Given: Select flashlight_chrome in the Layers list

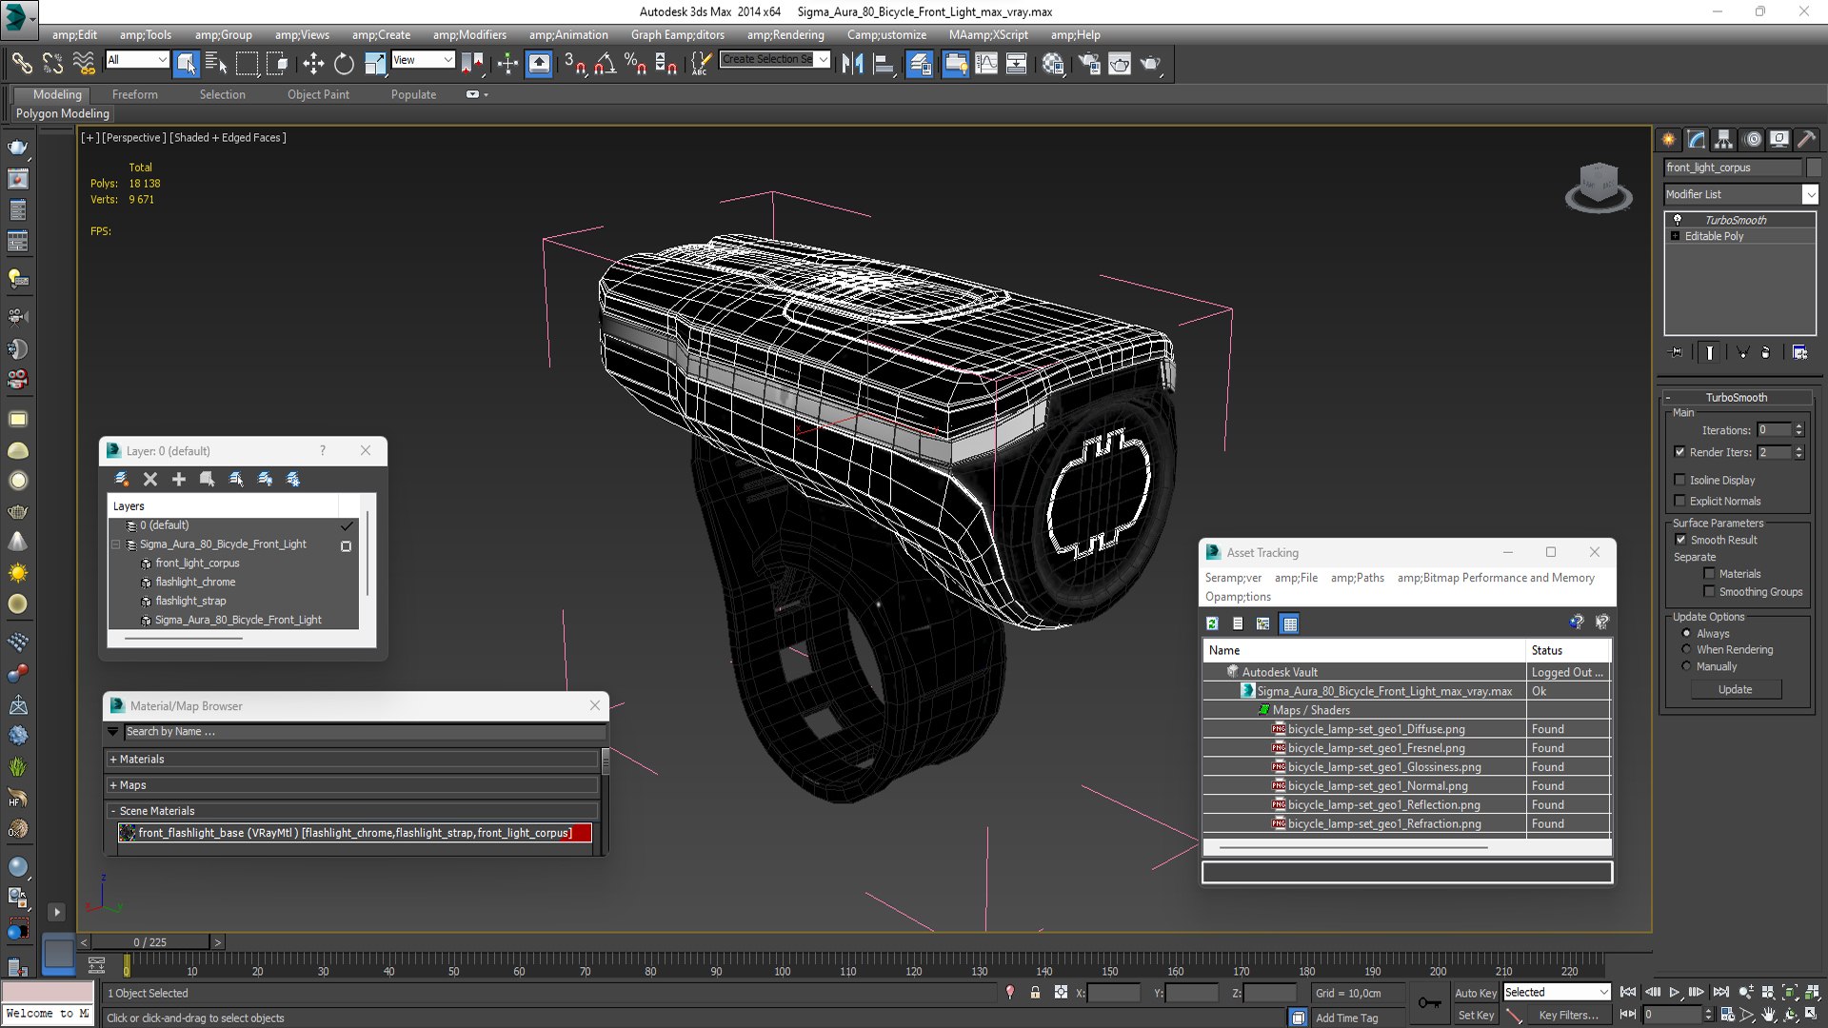Looking at the screenshot, I should 195,582.
